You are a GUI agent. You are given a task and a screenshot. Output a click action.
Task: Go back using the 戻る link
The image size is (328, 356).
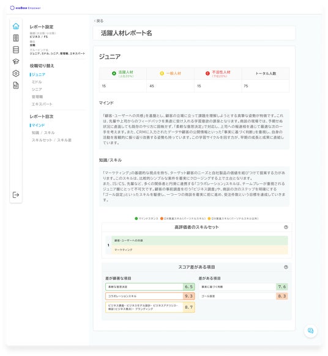click(x=99, y=21)
